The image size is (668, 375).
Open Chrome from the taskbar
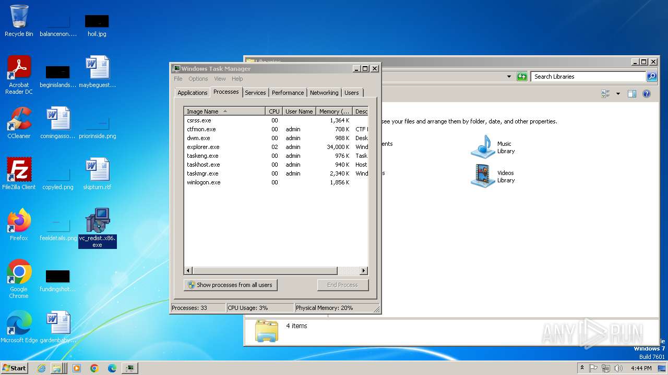94,368
